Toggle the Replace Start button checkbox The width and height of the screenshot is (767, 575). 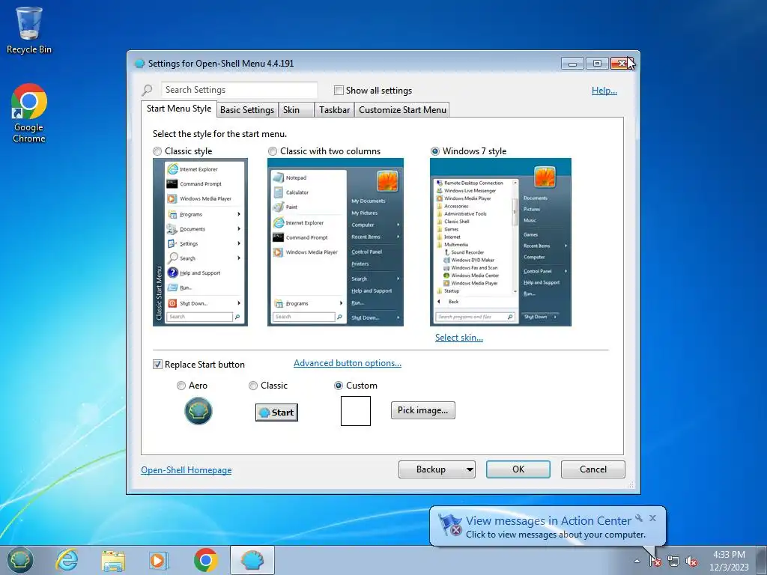157,365
